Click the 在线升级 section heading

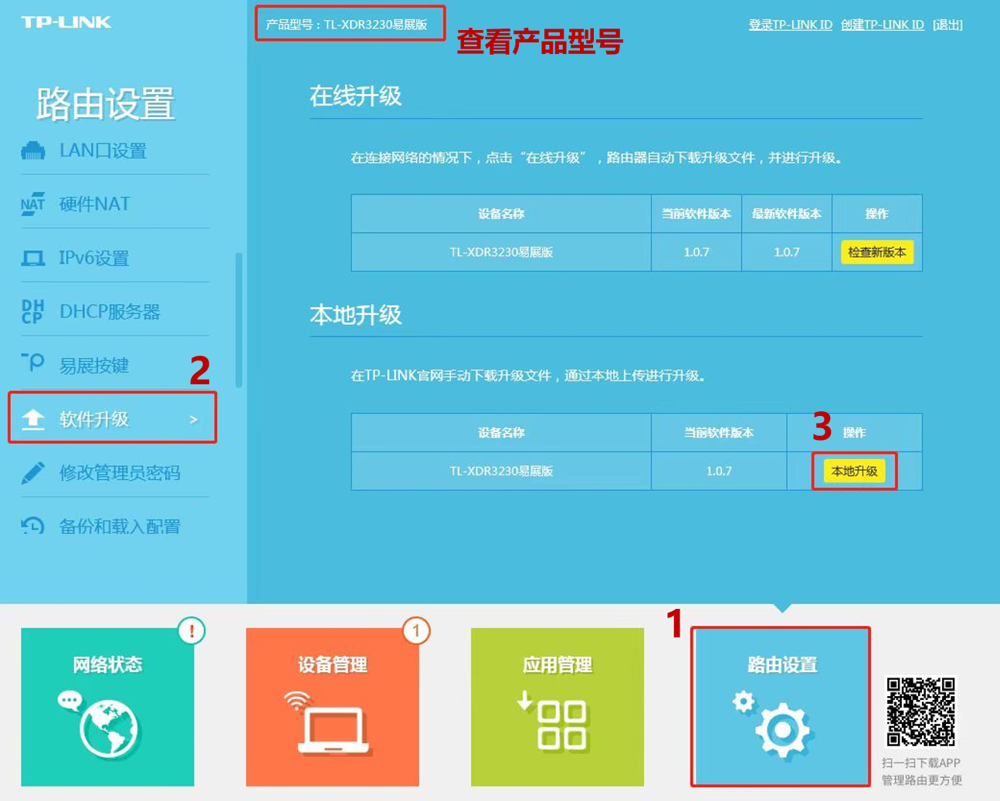[355, 96]
